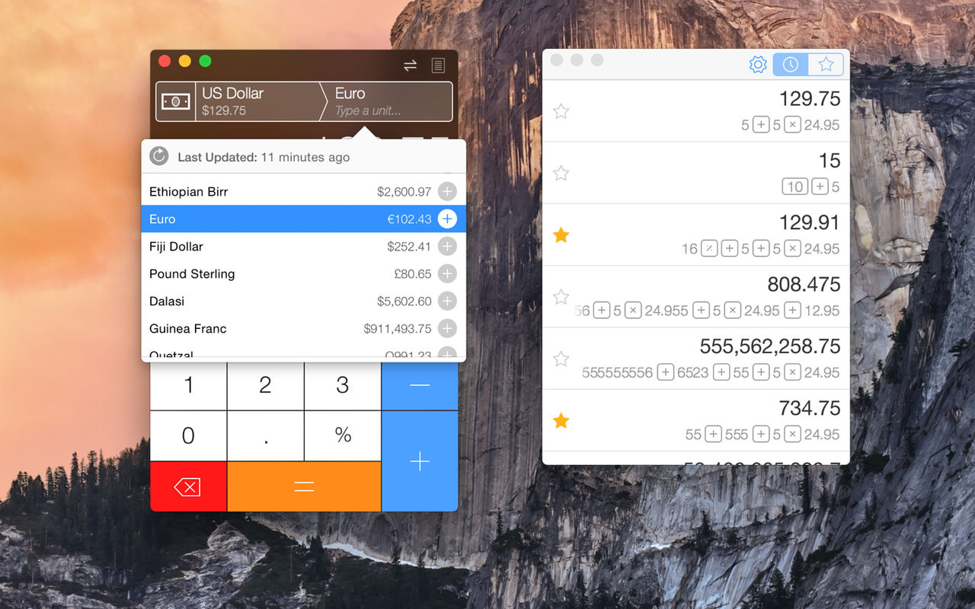Tap the 2 key on the keypad

[x=265, y=386]
